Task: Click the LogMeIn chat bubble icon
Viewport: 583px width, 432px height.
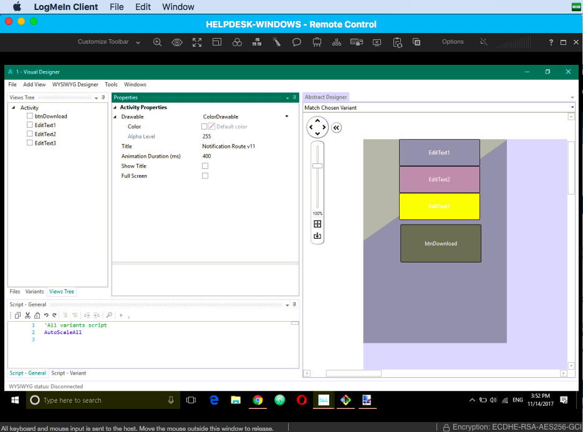Action: tap(297, 42)
